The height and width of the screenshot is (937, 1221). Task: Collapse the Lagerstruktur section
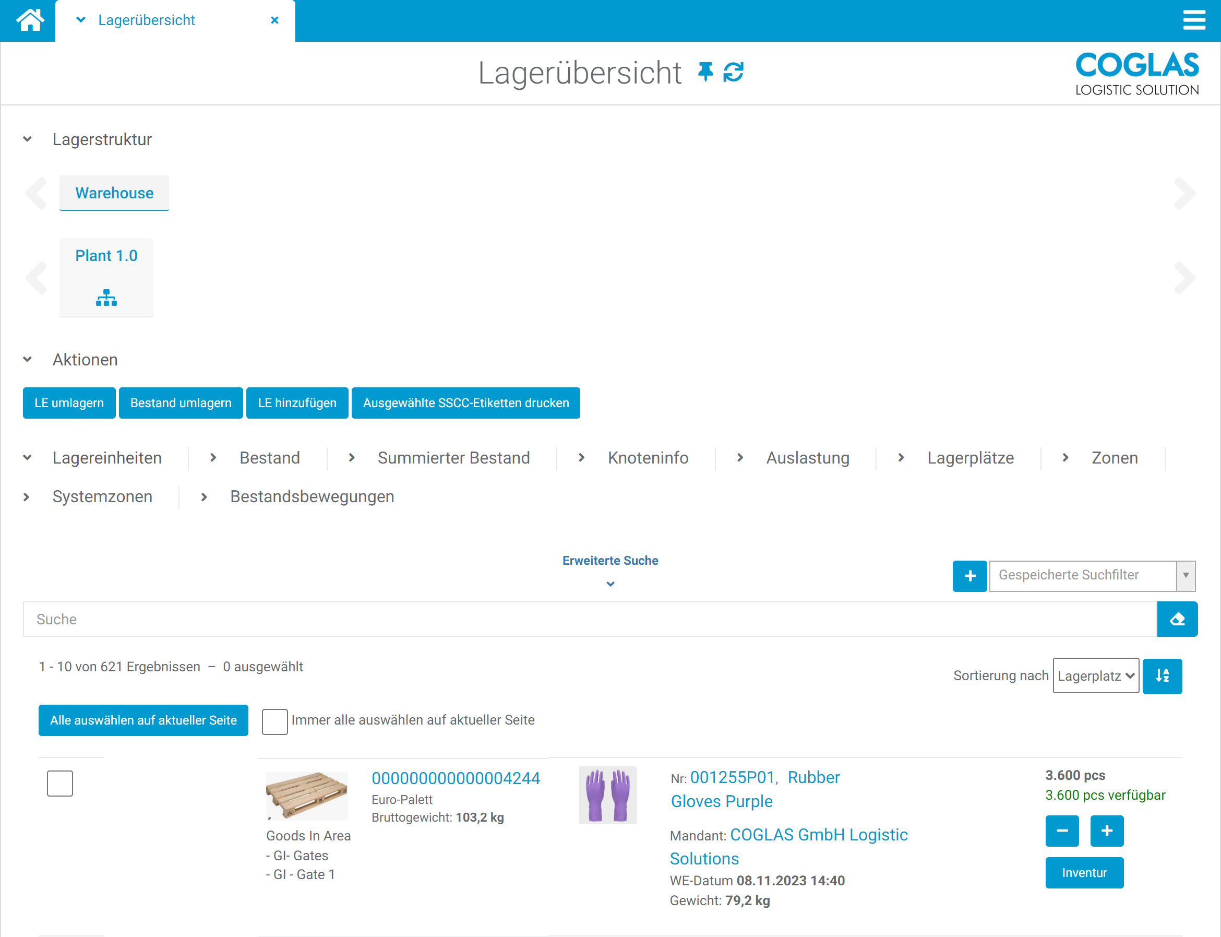pos(27,139)
